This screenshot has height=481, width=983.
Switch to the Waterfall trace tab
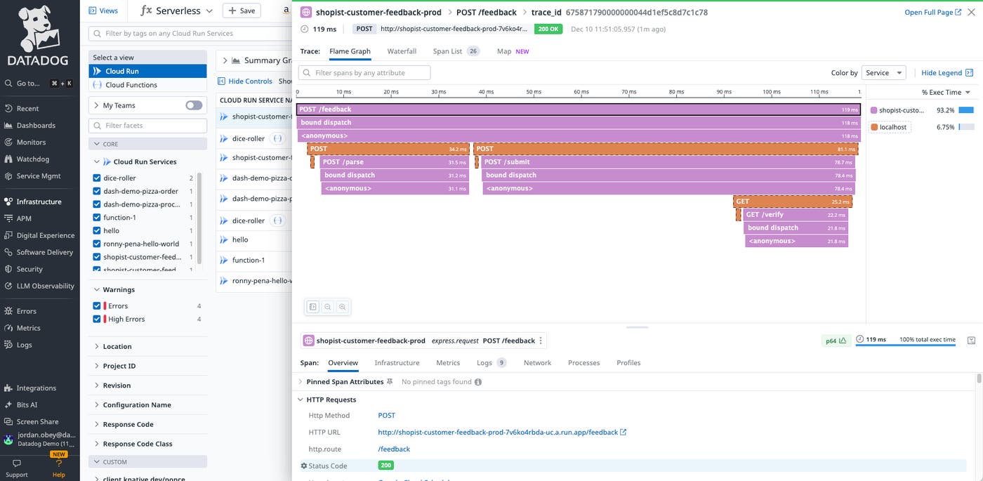coord(402,51)
